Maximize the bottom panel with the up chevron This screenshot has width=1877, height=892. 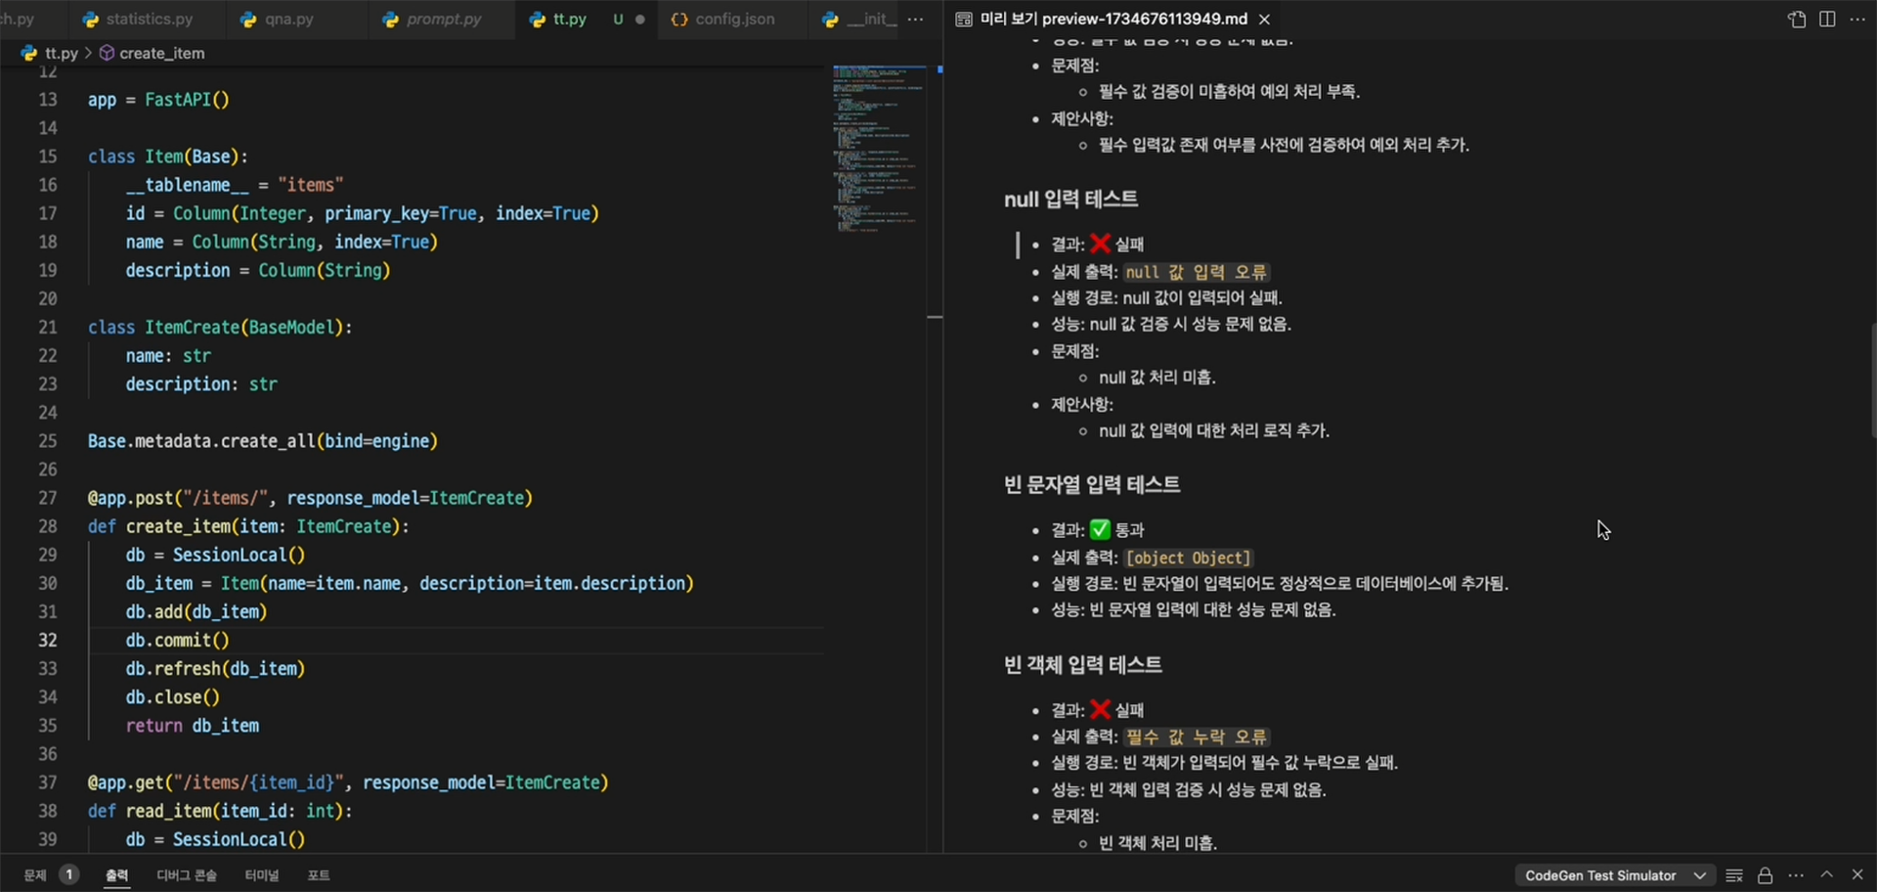point(1826,874)
